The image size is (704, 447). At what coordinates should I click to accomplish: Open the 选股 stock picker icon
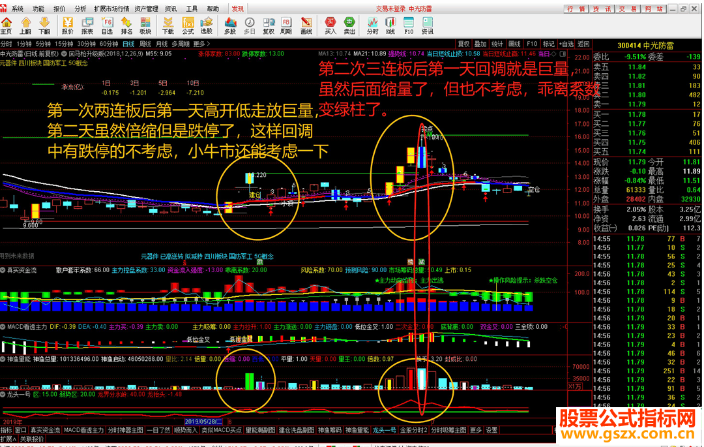point(207,25)
